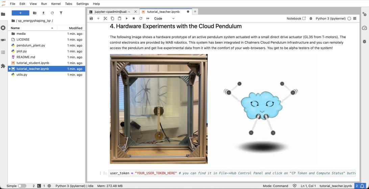Select the media folder

[x=47, y=34]
